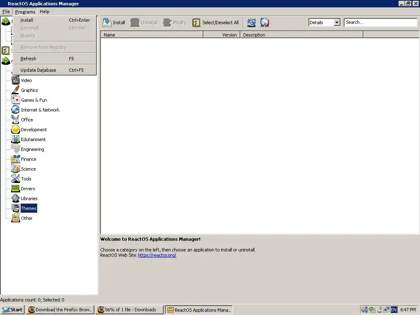Select the Development category icon
420x315 pixels.
click(16, 129)
